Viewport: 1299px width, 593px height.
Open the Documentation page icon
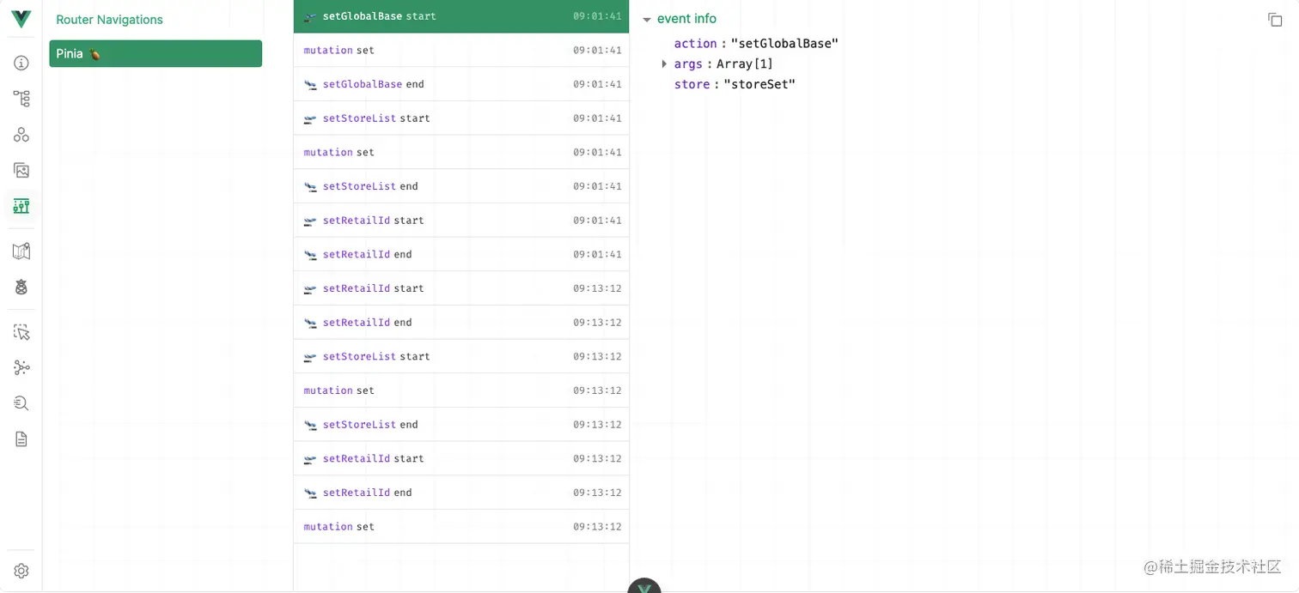(21, 439)
